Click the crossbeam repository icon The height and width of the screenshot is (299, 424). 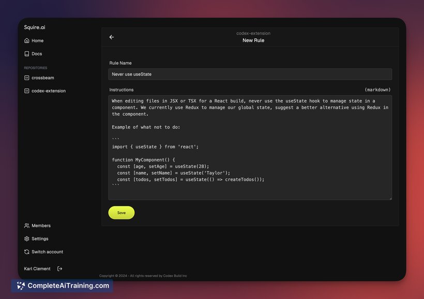tap(26, 78)
